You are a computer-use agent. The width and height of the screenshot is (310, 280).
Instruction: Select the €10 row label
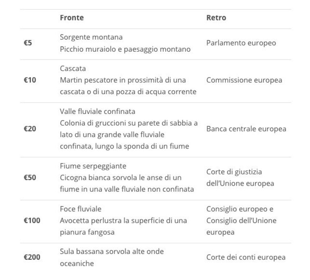point(30,80)
